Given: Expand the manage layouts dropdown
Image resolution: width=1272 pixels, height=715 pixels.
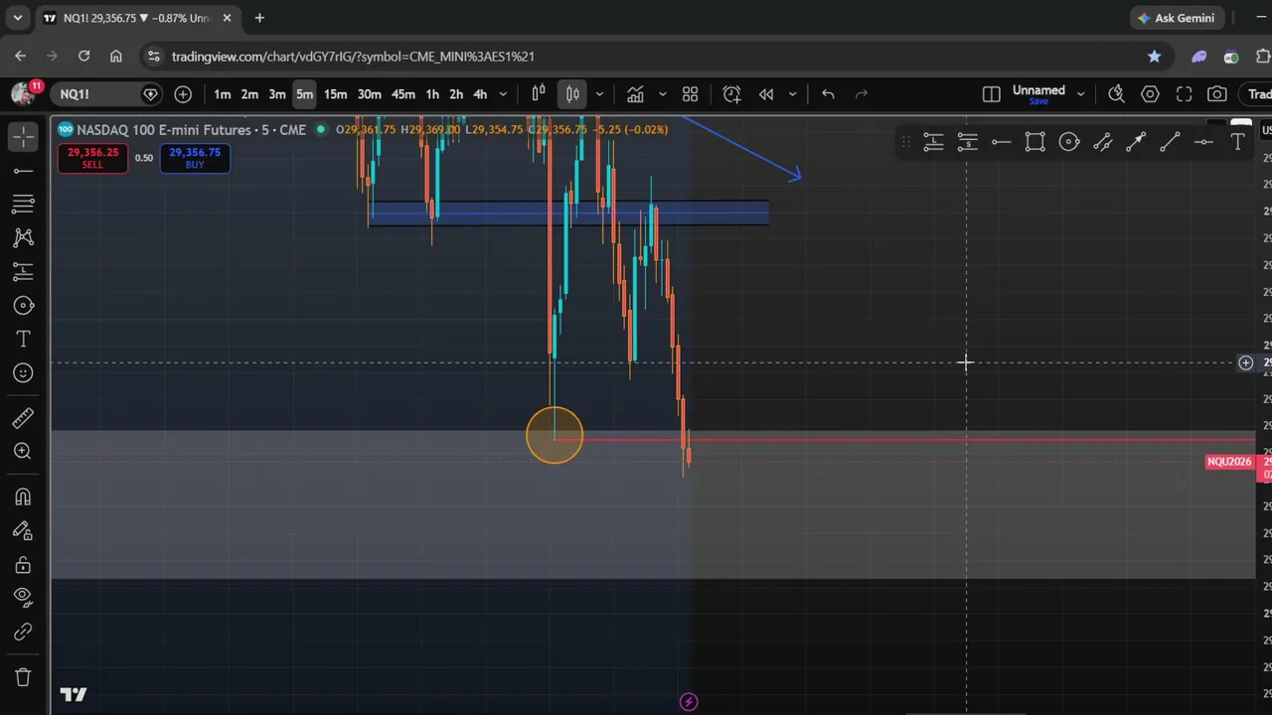Looking at the screenshot, I should pos(1080,94).
